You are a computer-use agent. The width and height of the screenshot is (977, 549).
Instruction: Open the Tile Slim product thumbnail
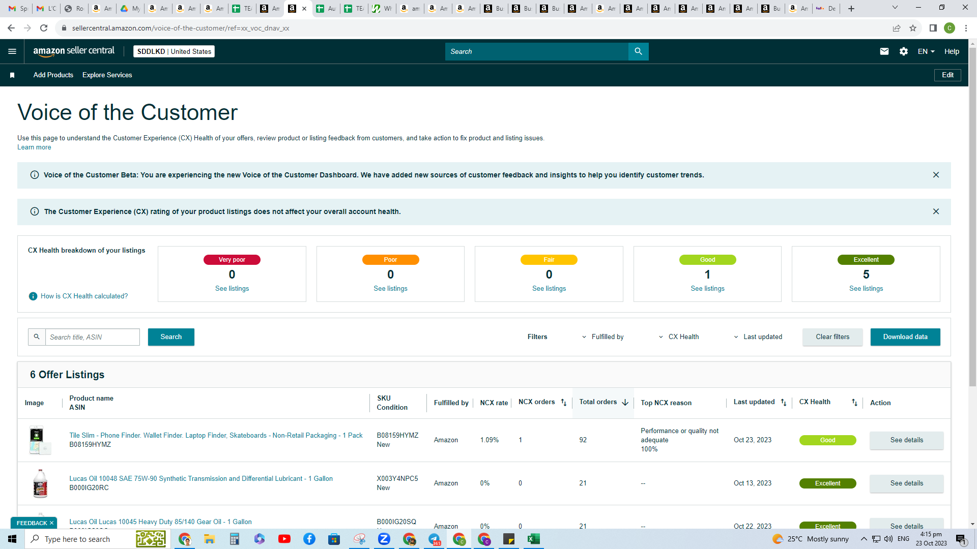coord(40,440)
